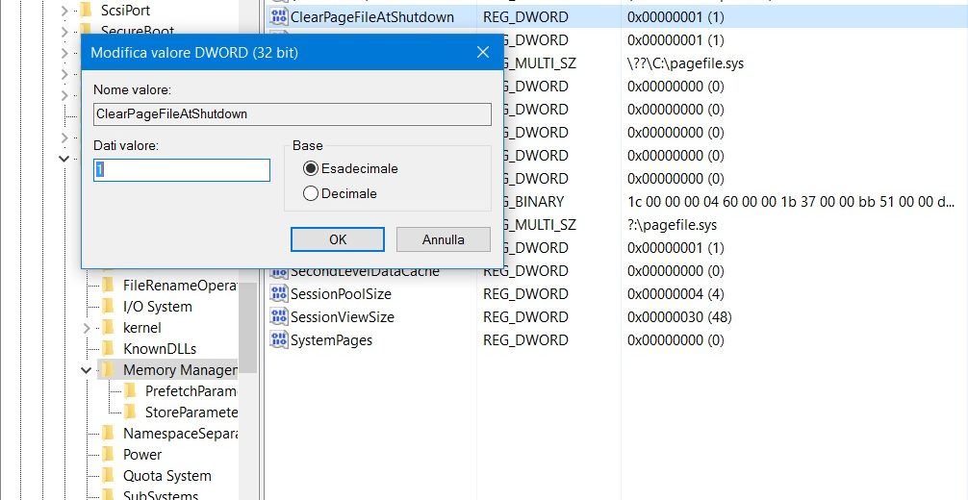Image resolution: width=968 pixels, height=500 pixels.
Task: Click the Power folder icon
Action: [109, 454]
